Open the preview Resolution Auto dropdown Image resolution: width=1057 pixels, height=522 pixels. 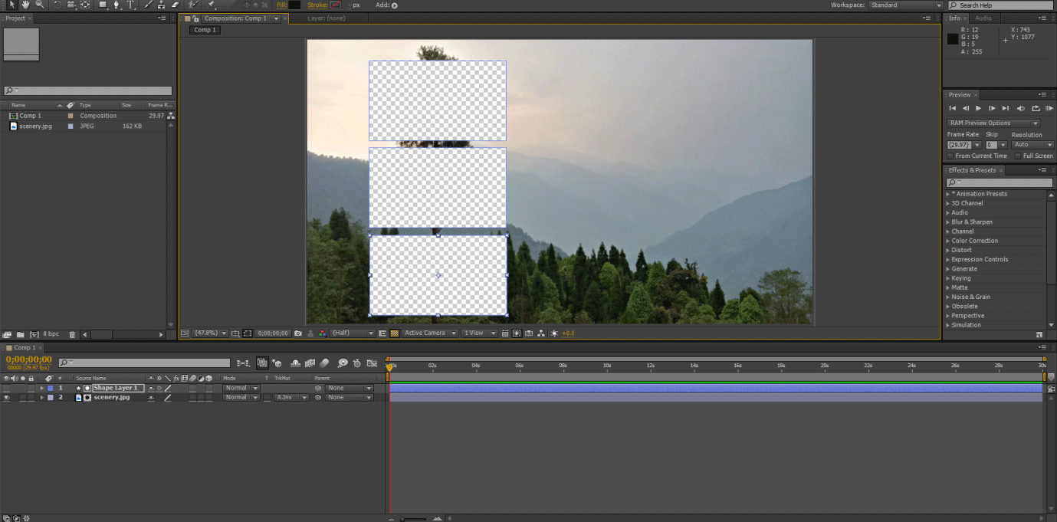point(1032,144)
